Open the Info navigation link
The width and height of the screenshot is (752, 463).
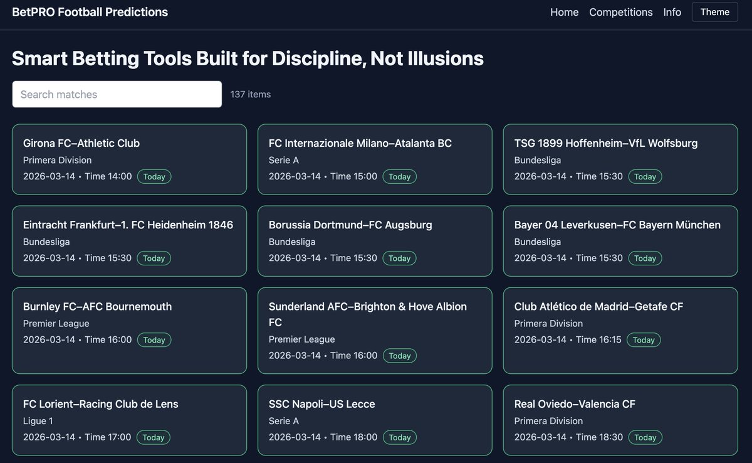pos(672,12)
